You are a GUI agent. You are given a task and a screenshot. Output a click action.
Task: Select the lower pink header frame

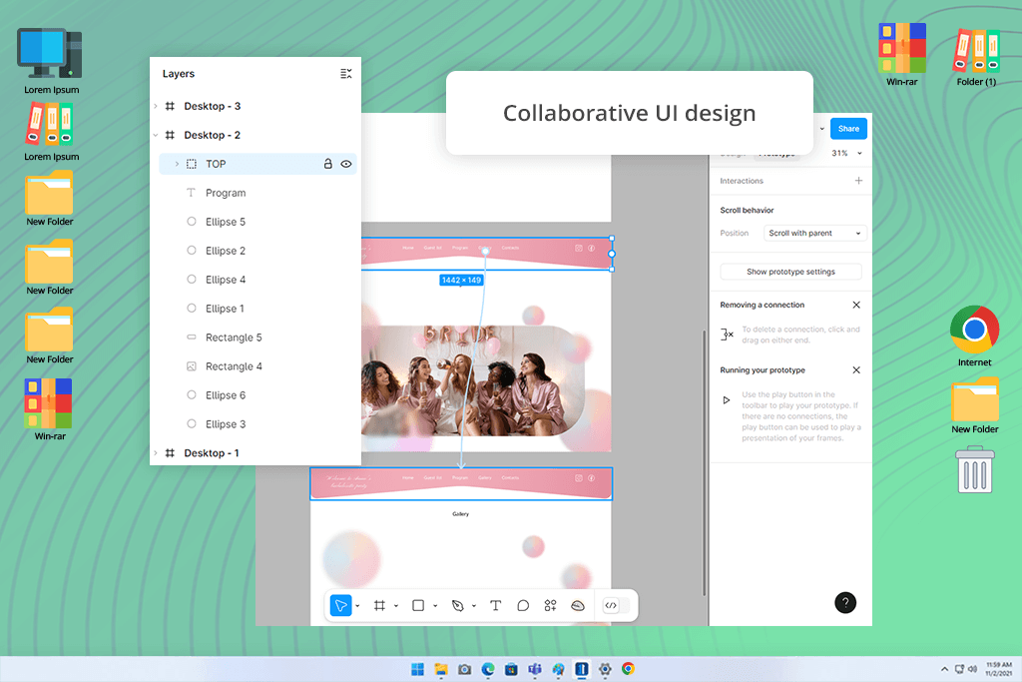click(x=461, y=483)
